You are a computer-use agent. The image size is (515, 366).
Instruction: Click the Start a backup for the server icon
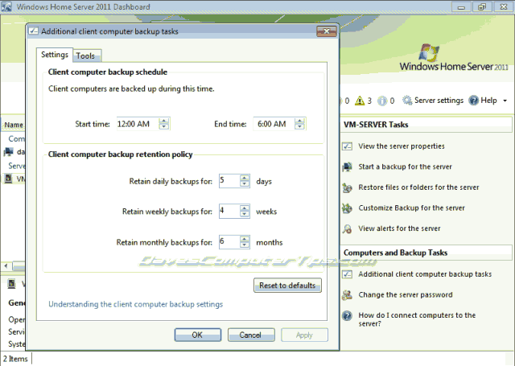pyautogui.click(x=347, y=167)
